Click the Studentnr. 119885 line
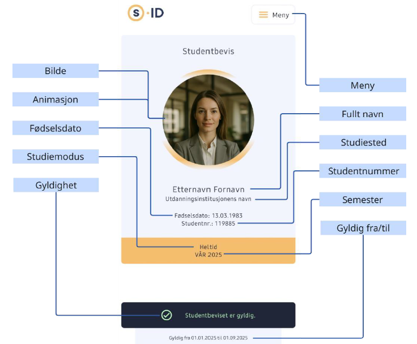Viewport: 417px width, 344px height. [x=208, y=223]
